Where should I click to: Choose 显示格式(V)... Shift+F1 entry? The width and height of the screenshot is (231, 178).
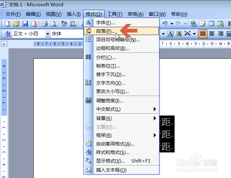[x=121, y=161]
